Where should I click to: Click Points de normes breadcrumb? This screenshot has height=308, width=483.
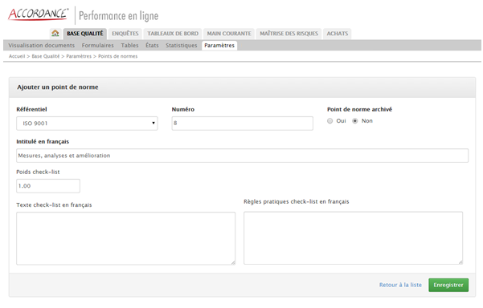click(117, 56)
